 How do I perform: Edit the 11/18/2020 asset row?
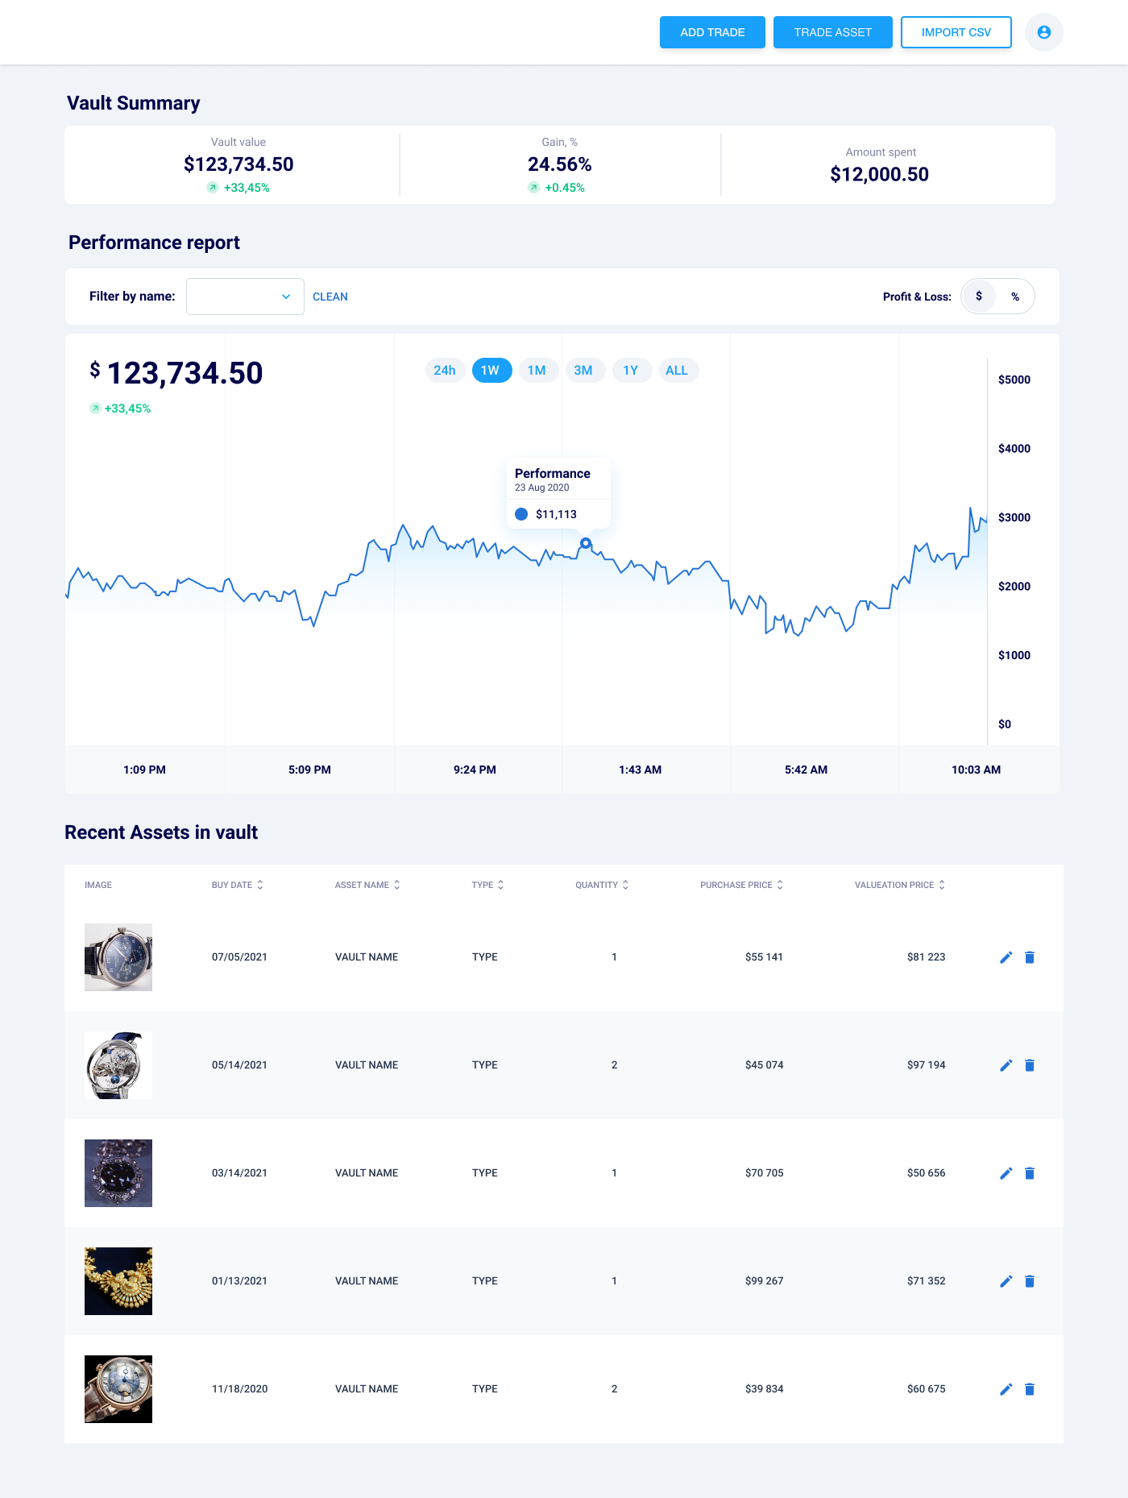coord(1006,1389)
